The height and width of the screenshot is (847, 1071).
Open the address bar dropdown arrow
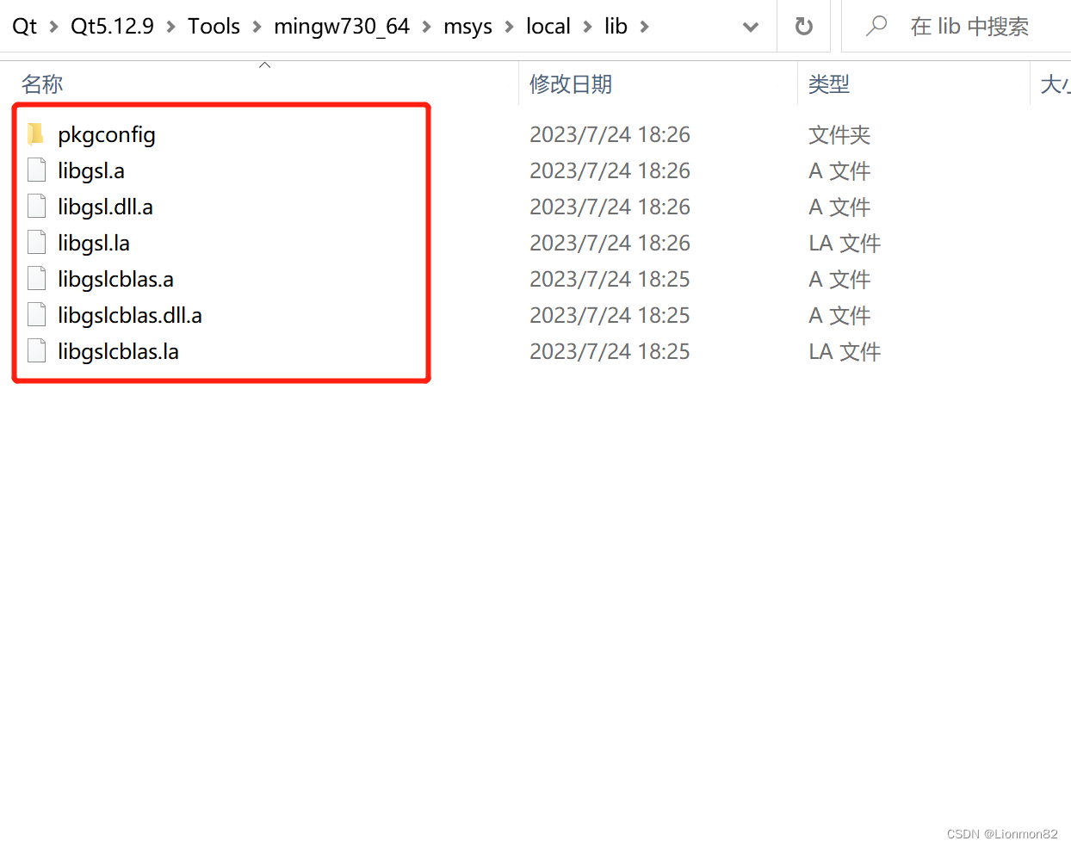[750, 26]
